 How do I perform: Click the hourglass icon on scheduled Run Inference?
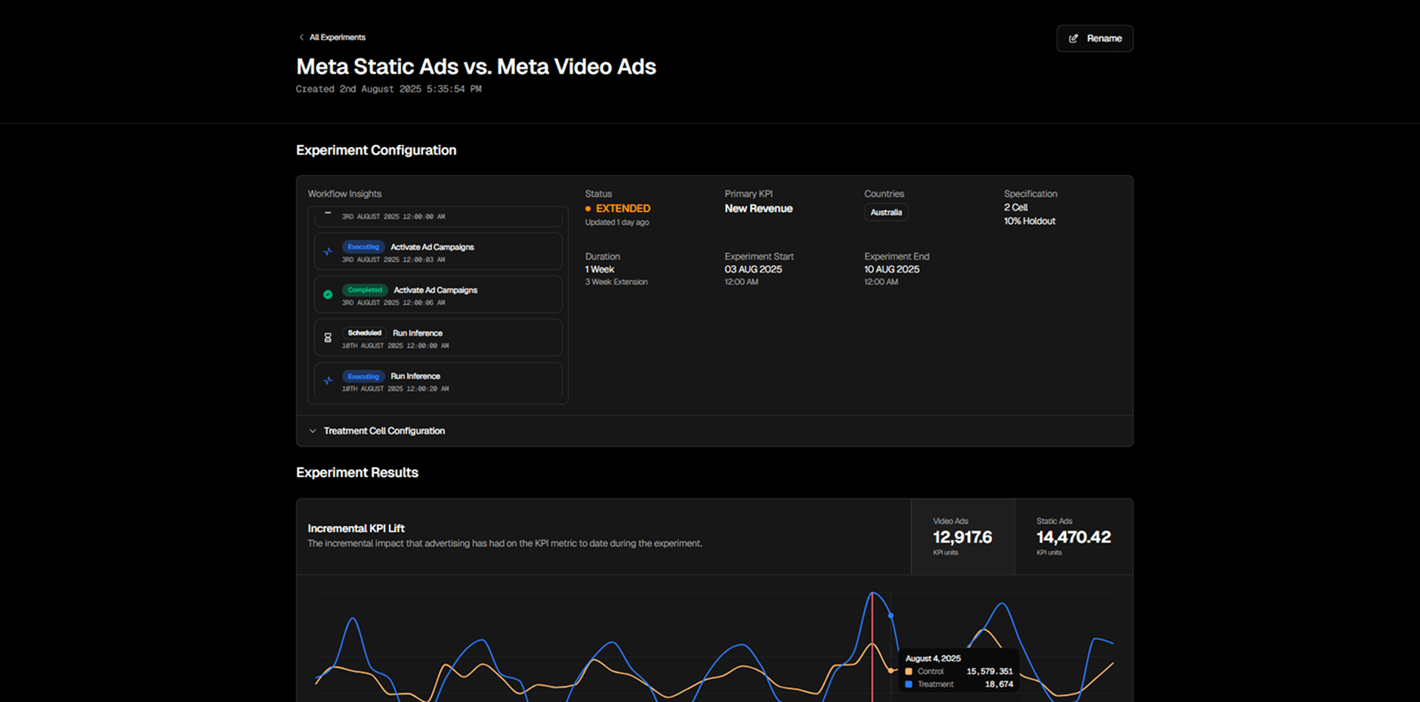(x=328, y=338)
